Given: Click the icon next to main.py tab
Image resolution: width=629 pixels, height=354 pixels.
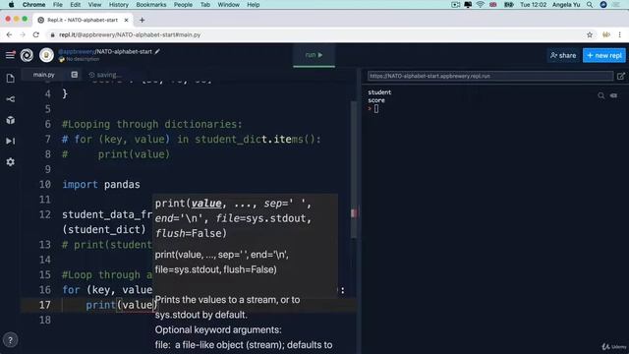Looking at the screenshot, I should [x=75, y=75].
